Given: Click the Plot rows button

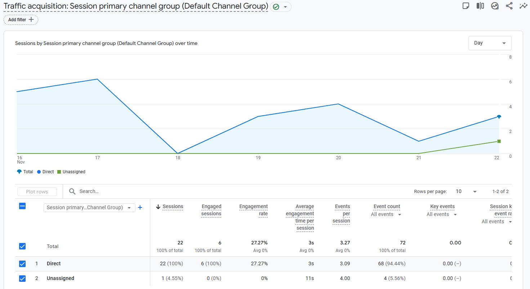Looking at the screenshot, I should tap(37, 191).
